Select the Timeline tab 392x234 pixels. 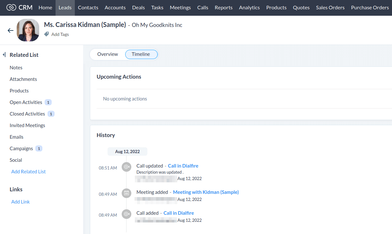[x=141, y=54]
